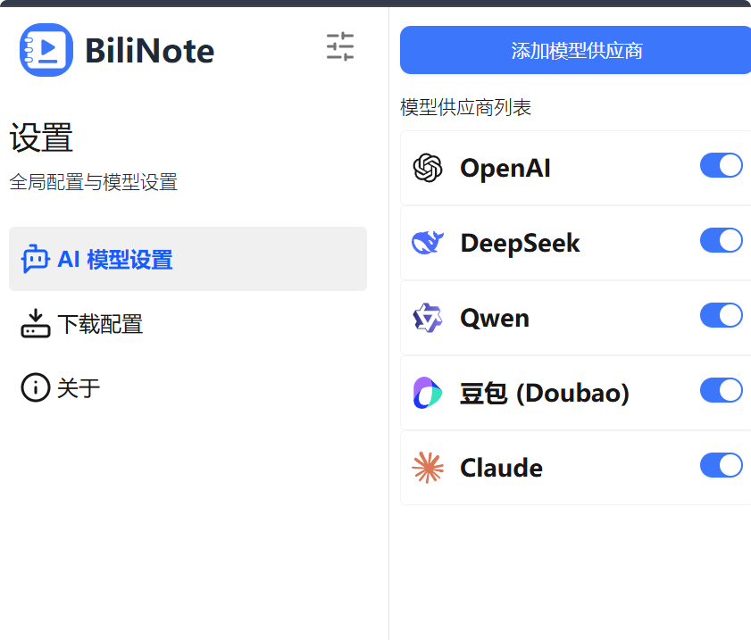Switch off the Qwen provider
Screen dimensions: 751x640
[x=721, y=316]
